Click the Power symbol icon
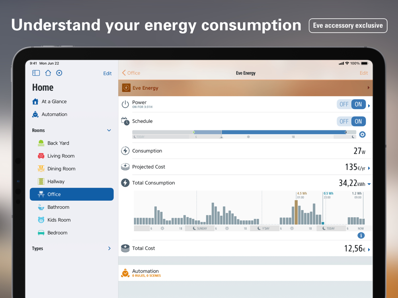Image resolution: width=398 pixels, height=298 pixels. click(125, 104)
